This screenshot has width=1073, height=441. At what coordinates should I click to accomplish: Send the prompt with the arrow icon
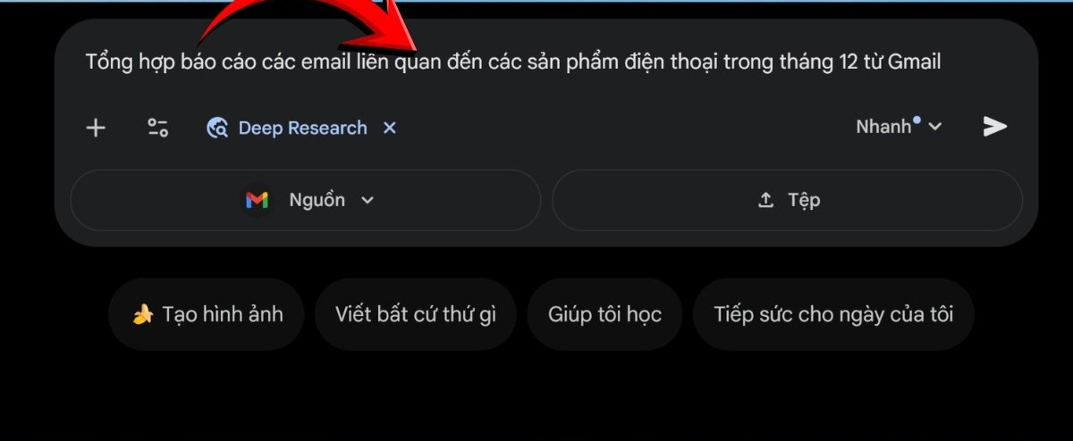995,126
